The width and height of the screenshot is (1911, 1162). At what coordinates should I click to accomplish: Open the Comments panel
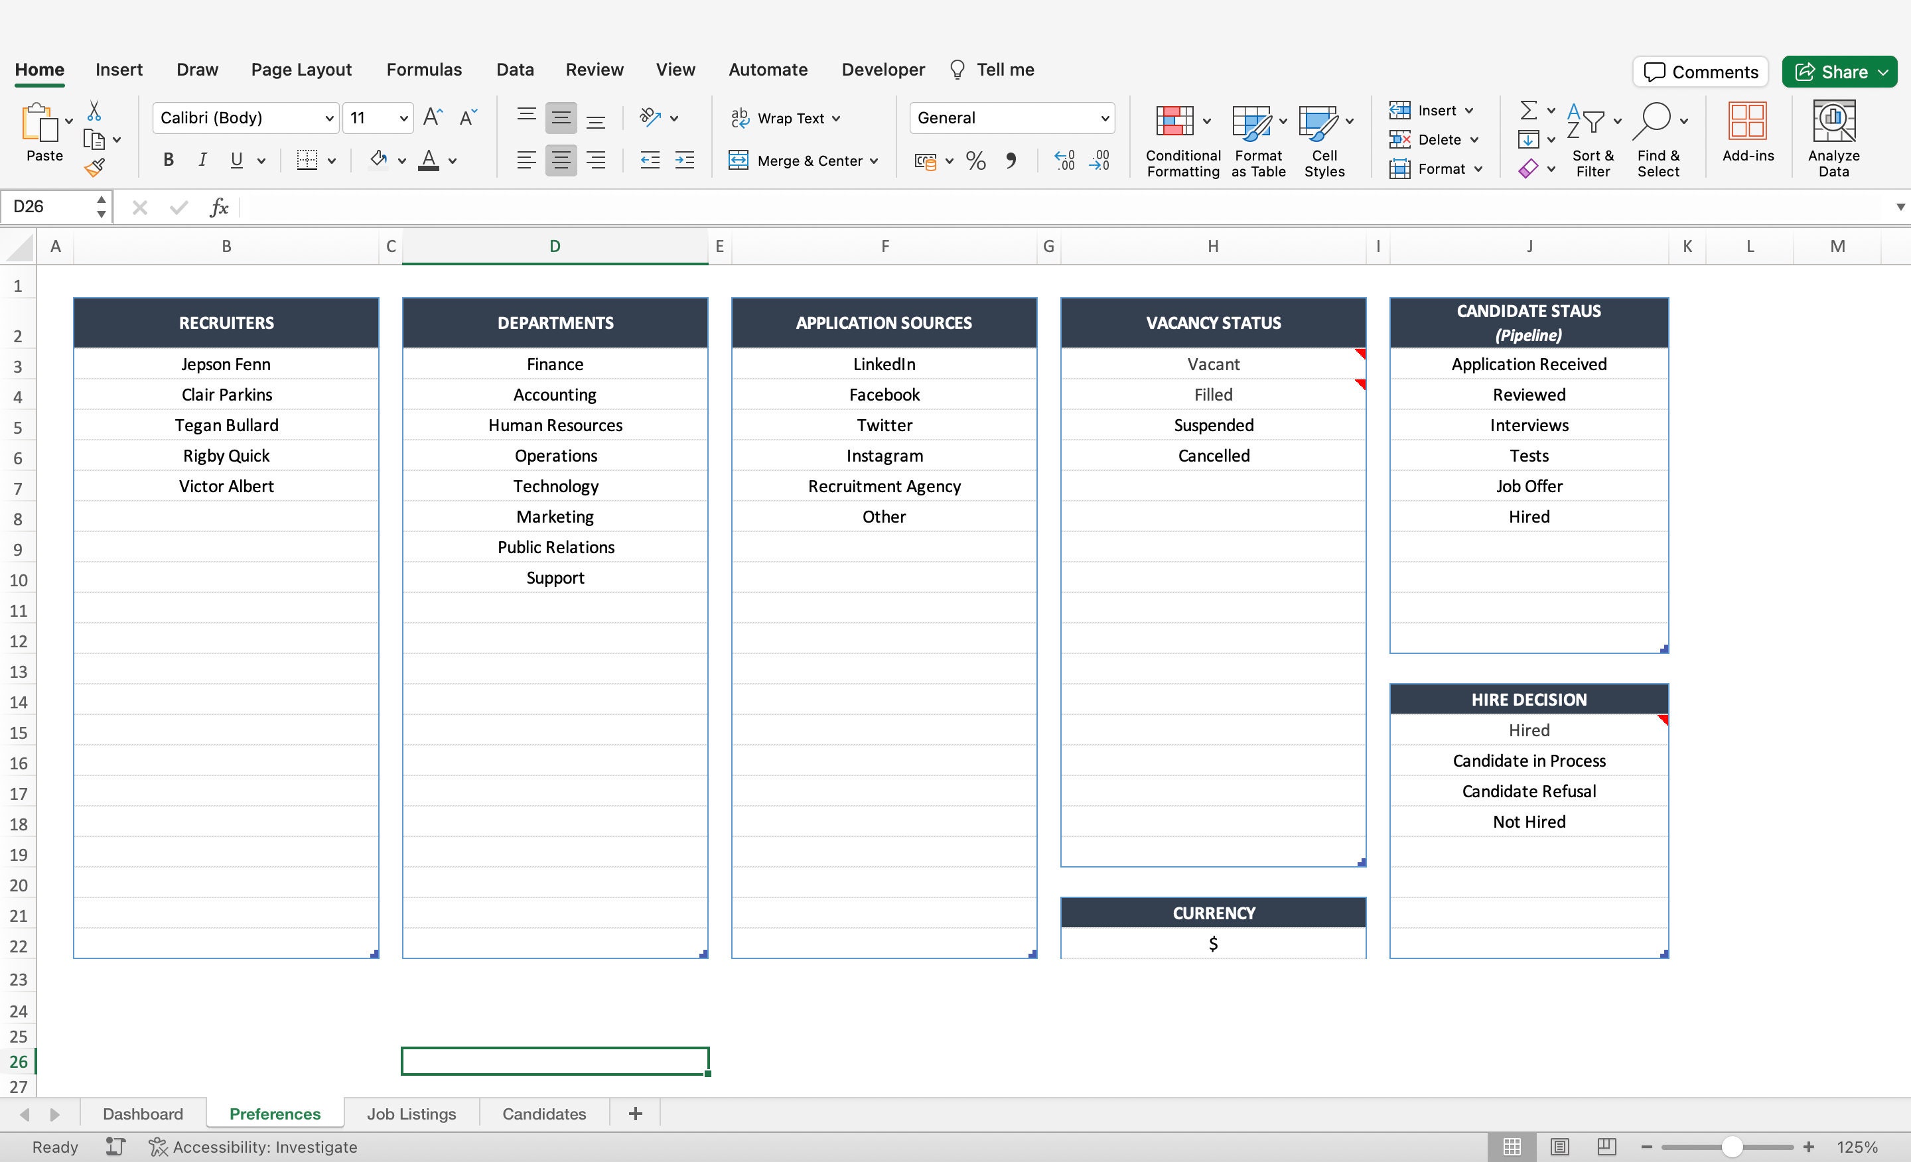(1700, 72)
